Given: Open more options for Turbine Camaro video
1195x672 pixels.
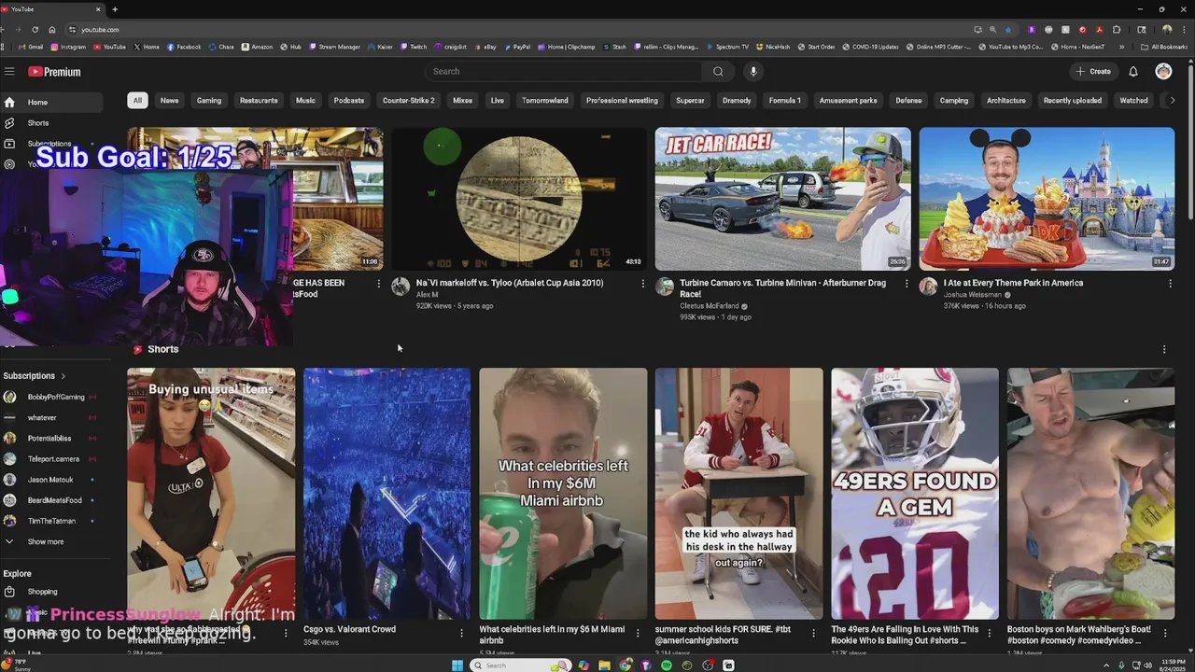Looking at the screenshot, I should [x=906, y=283].
